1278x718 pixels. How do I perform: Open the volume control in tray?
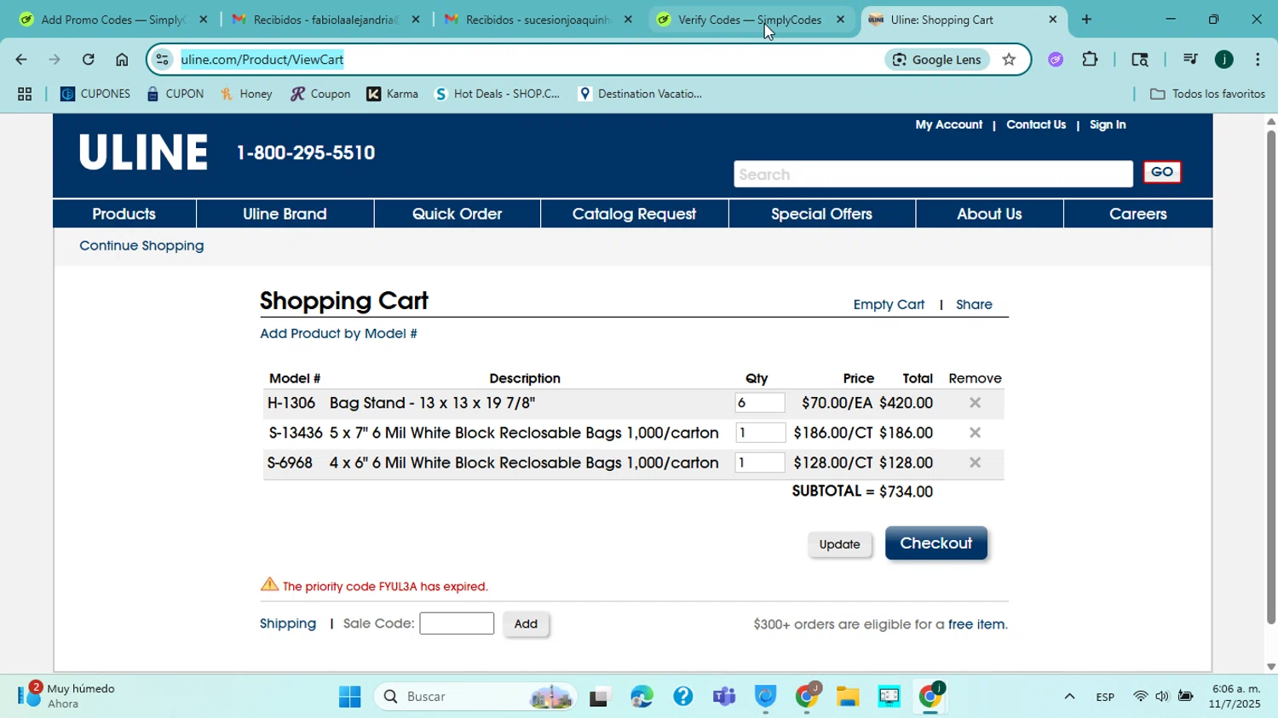(x=1162, y=697)
